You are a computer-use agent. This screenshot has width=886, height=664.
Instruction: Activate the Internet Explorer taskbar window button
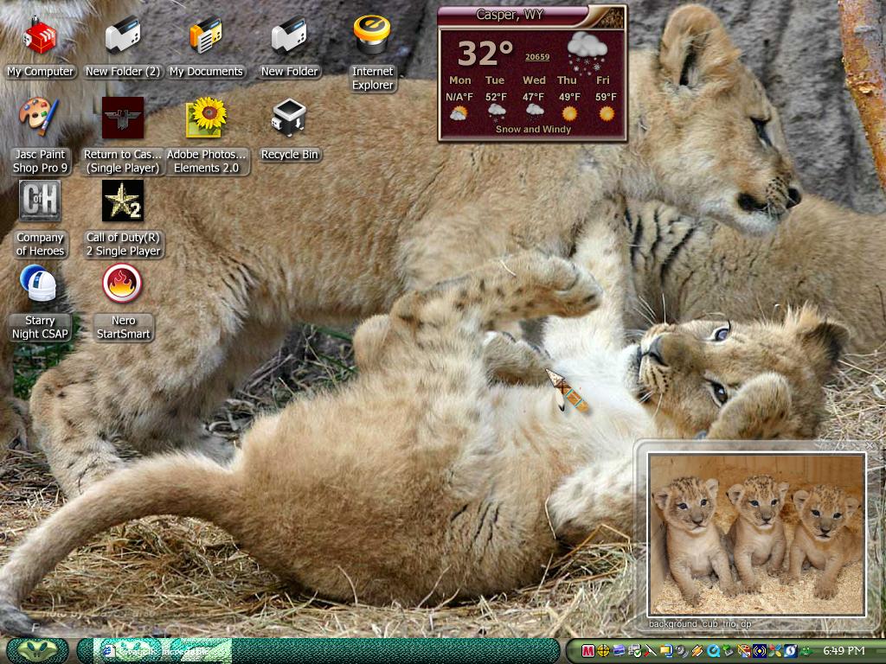point(163,651)
